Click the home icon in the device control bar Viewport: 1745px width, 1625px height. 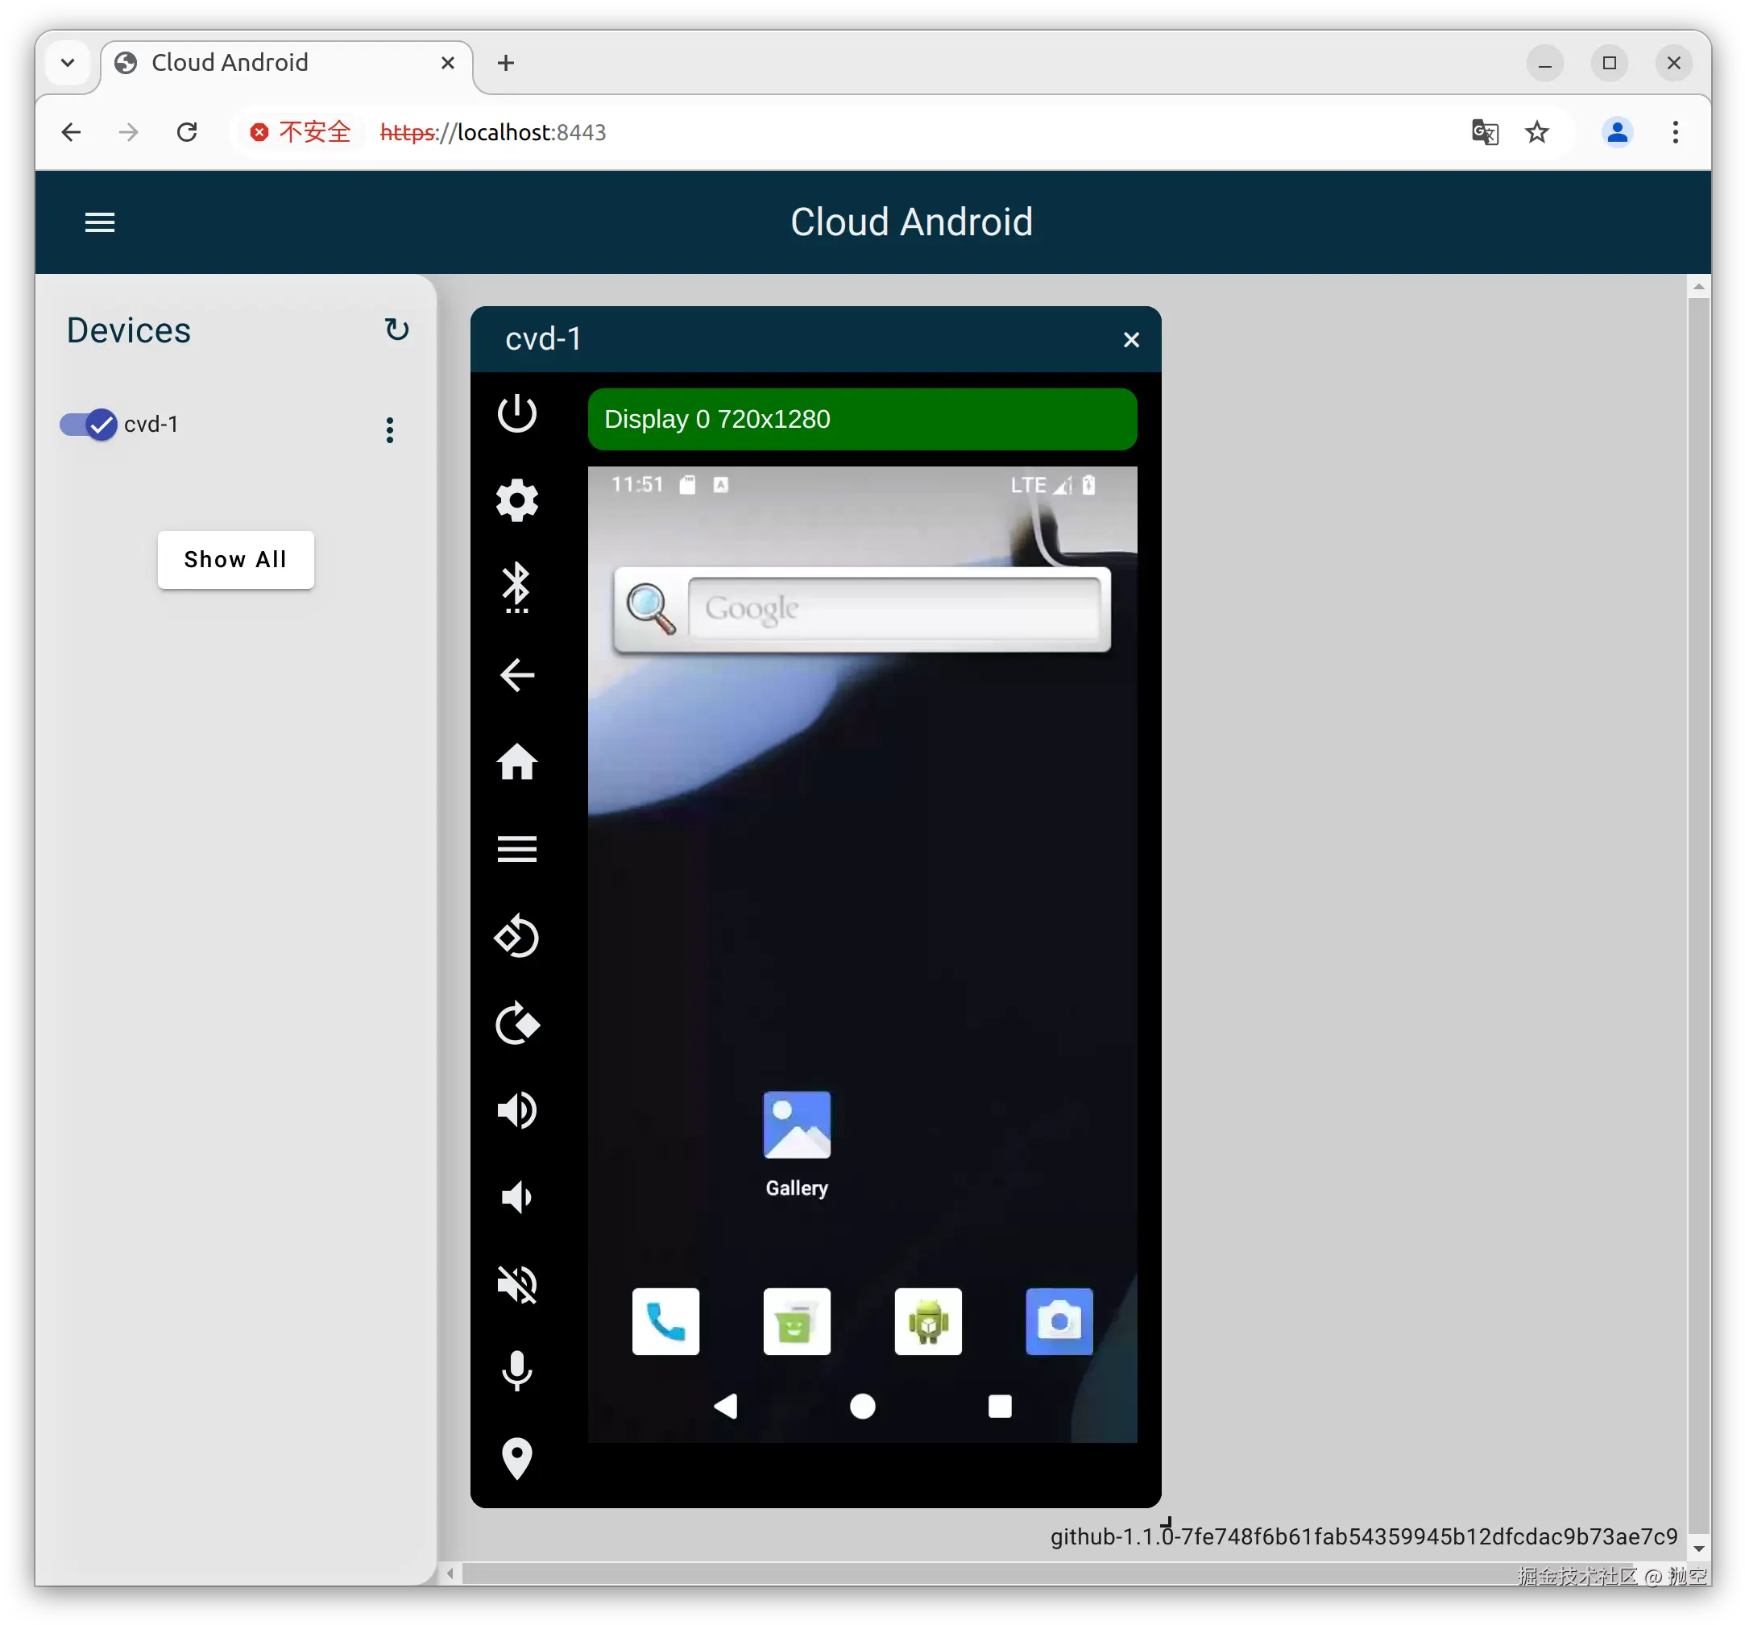coord(517,762)
